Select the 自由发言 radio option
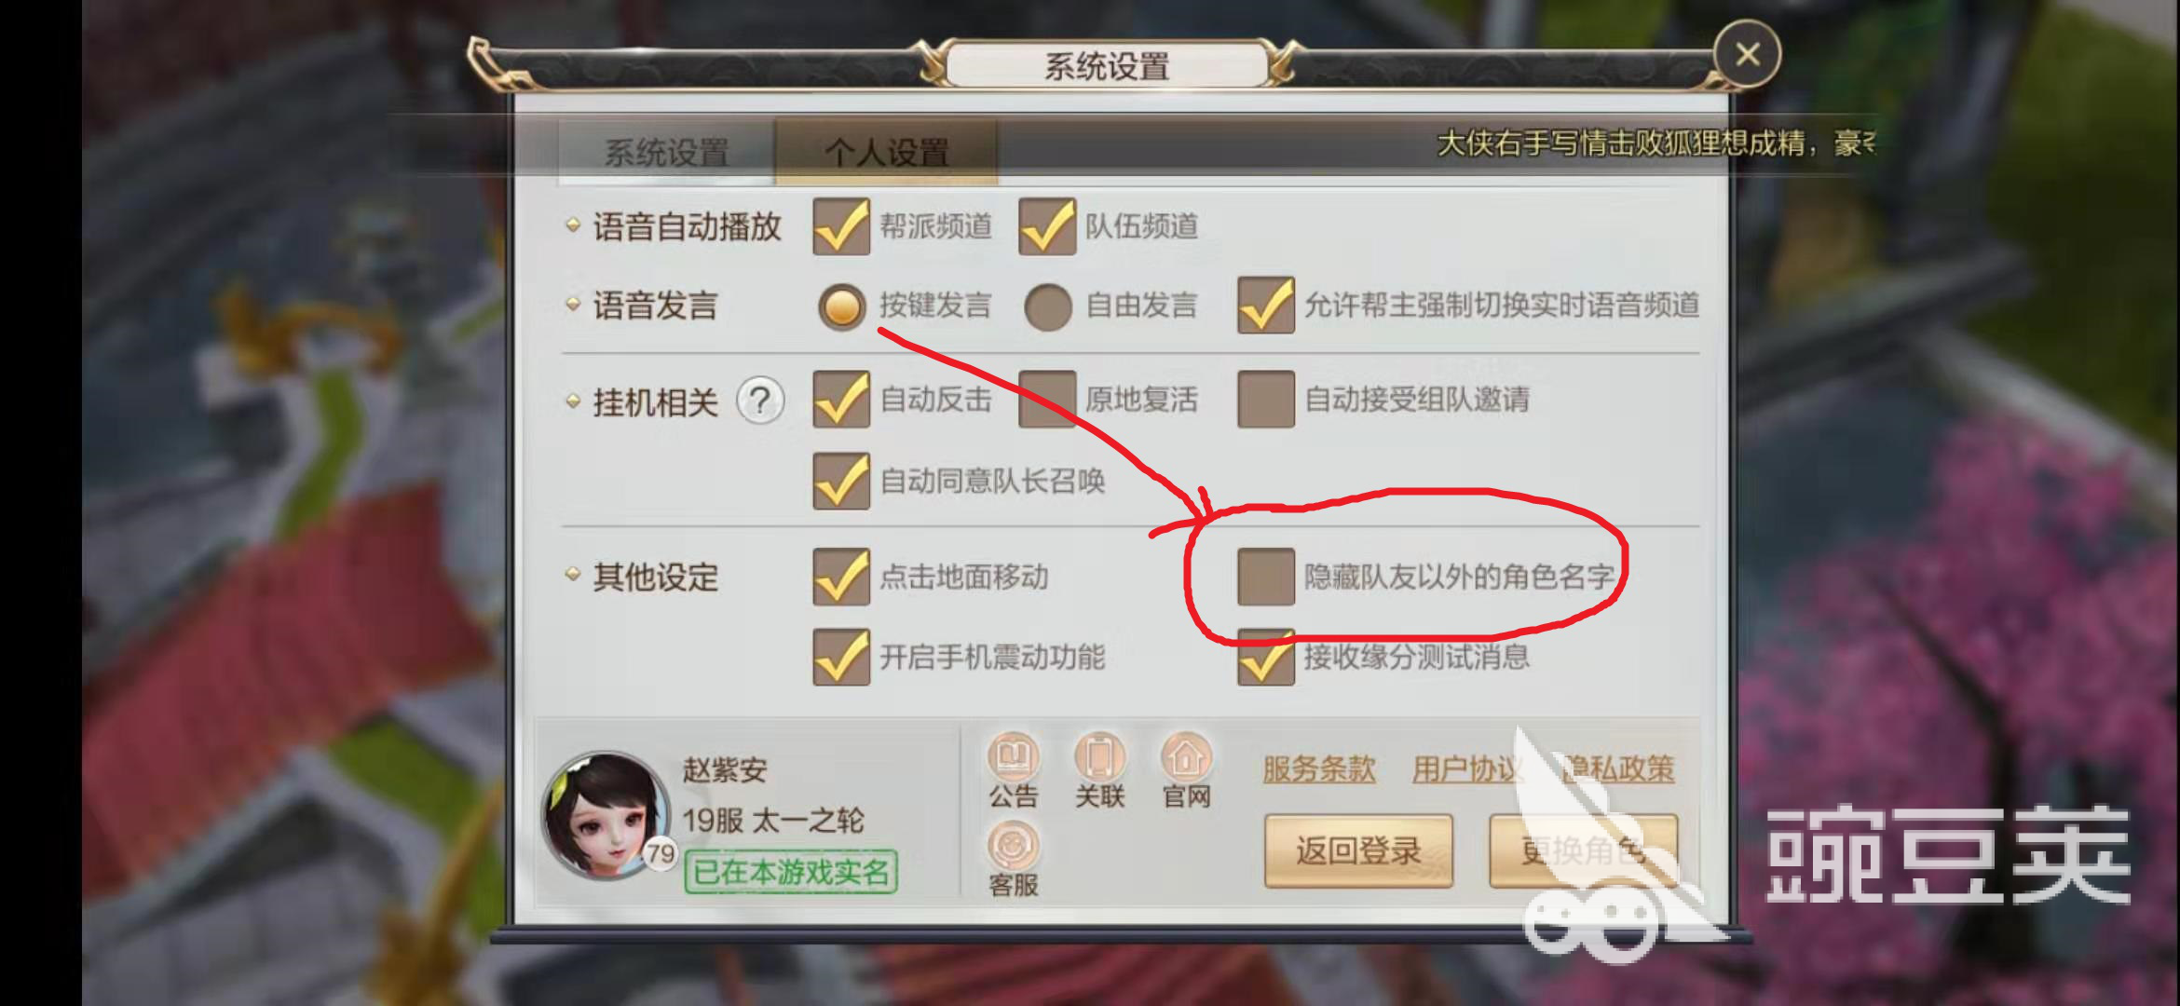 (x=1048, y=306)
